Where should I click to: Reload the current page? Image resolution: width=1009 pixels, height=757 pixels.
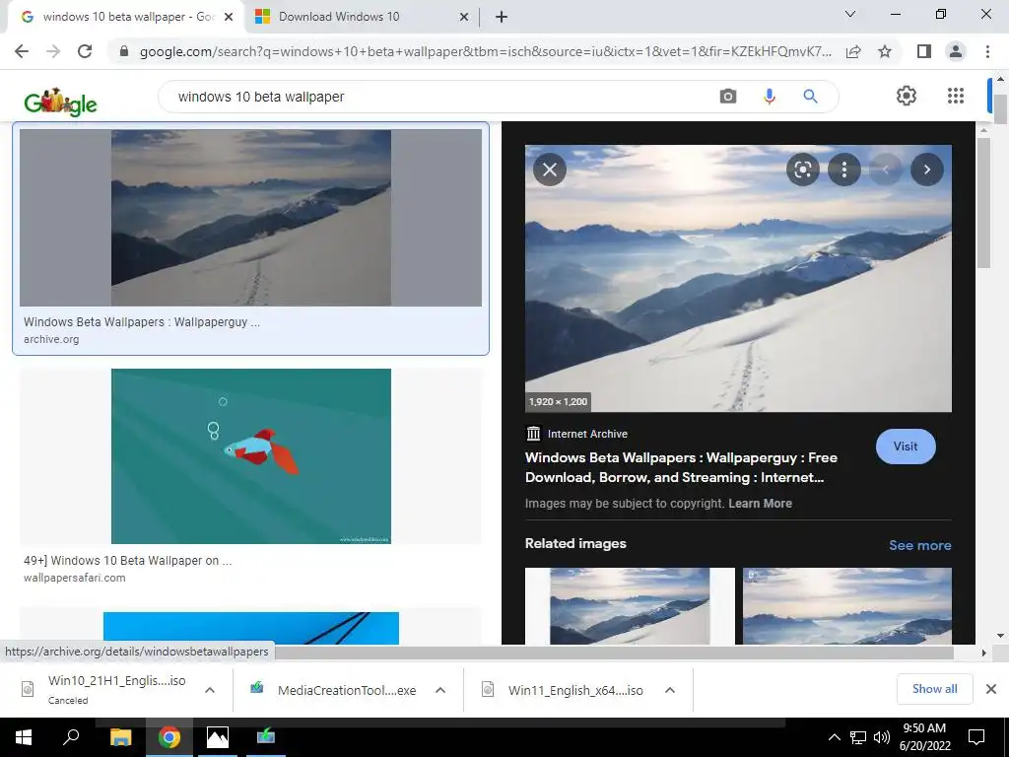click(85, 51)
